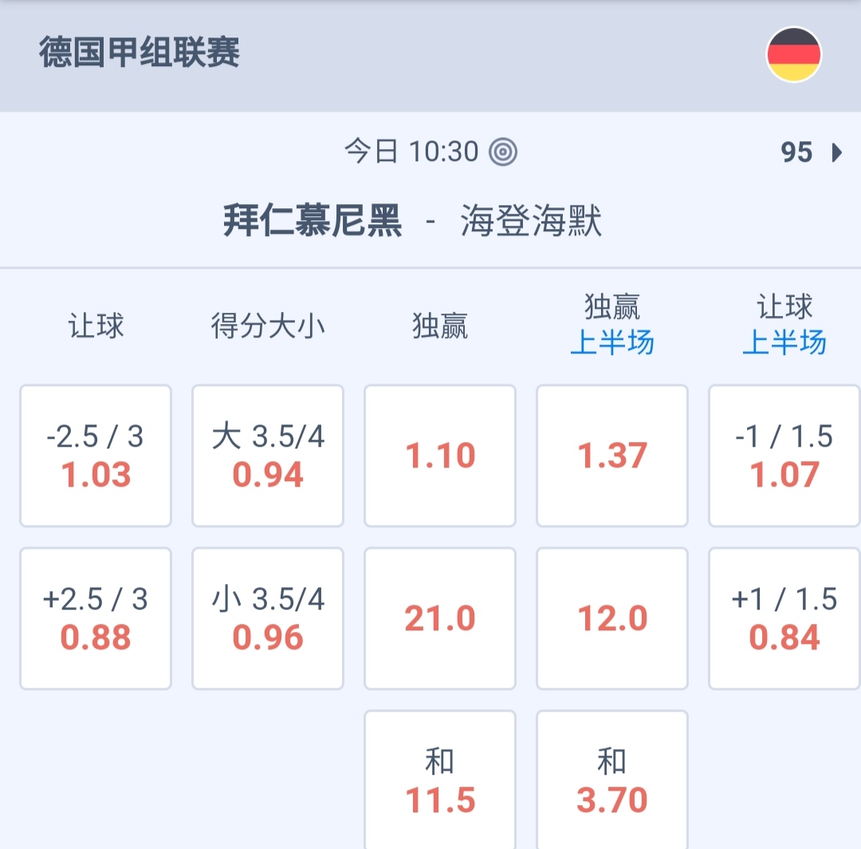The image size is (861, 849).
Task: Click the first-half handicap column header
Action: point(784,325)
